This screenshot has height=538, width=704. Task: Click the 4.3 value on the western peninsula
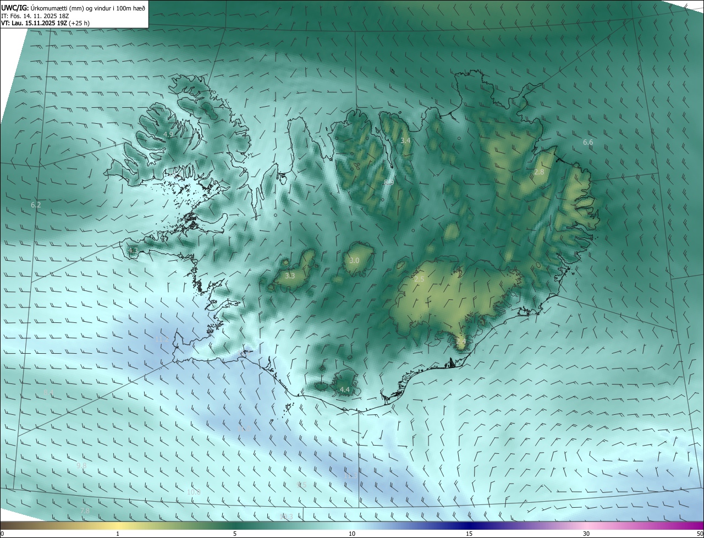coord(133,250)
